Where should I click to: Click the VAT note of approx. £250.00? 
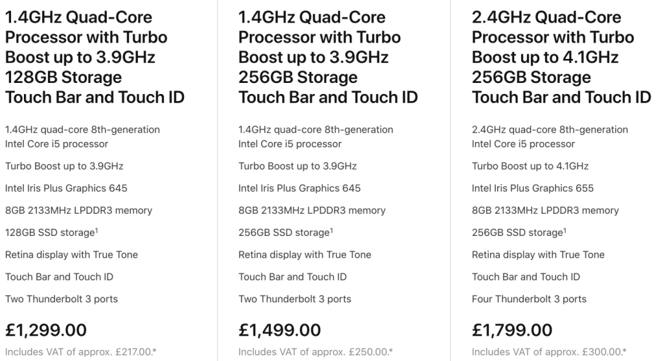click(x=315, y=352)
